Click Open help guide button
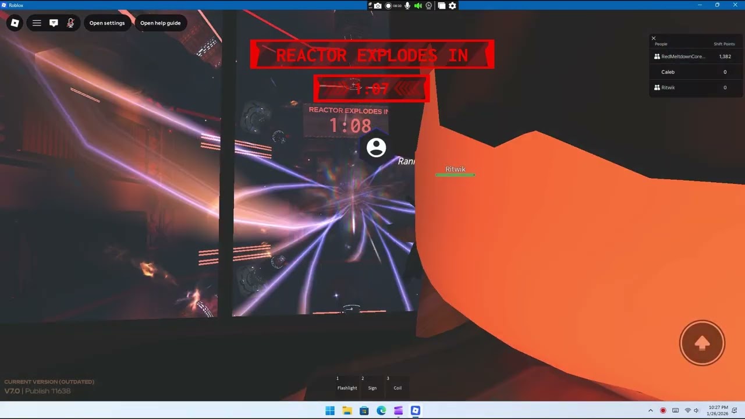Image resolution: width=745 pixels, height=419 pixels. point(161,23)
